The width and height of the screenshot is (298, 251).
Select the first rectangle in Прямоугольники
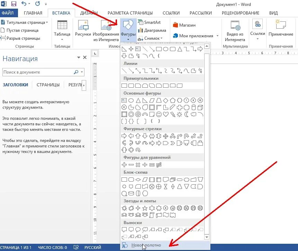pyautogui.click(x=124, y=86)
